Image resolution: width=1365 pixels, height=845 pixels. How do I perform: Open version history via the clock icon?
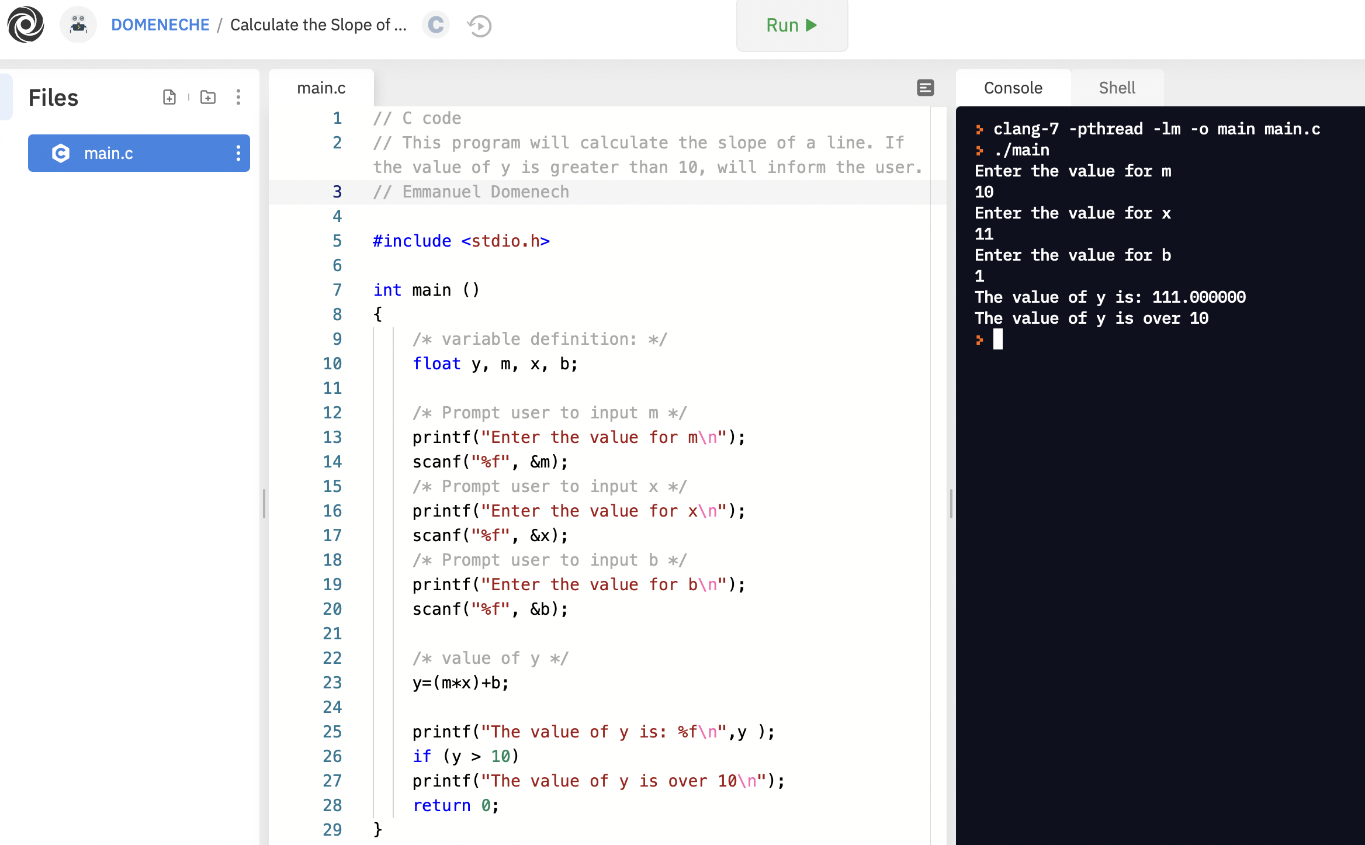point(479,26)
